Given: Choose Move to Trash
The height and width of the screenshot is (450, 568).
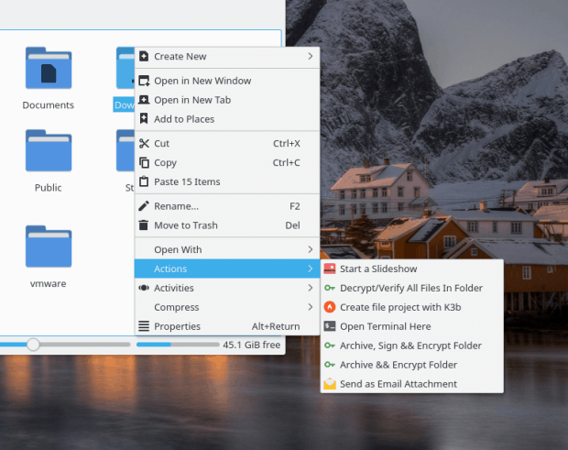Looking at the screenshot, I should point(227,225).
